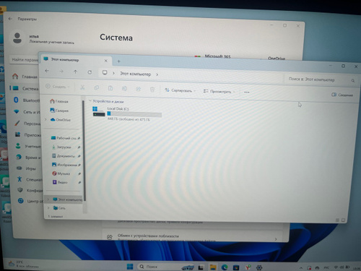
Task: Open File Explorer from taskbar
Action: point(213,267)
